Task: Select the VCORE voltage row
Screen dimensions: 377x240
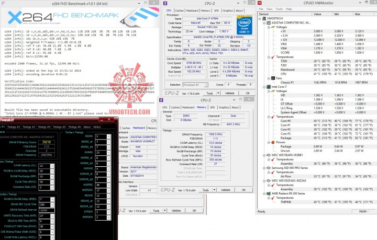Action: coord(316,53)
